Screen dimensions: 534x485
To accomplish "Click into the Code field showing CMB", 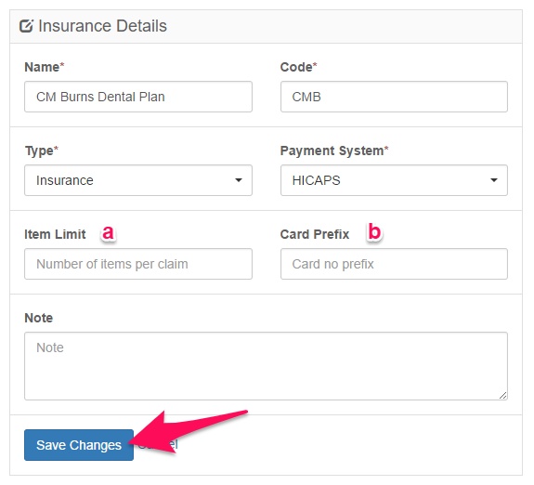I will click(394, 97).
